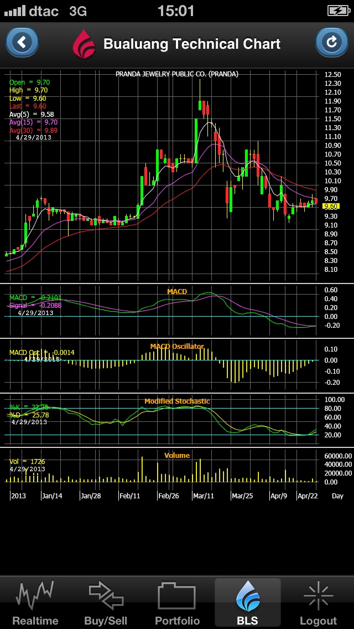This screenshot has height=629, width=354.
Task: Tap the PRANDA JEWELRY PUBLIC CO. chart title
Action: pos(177,74)
